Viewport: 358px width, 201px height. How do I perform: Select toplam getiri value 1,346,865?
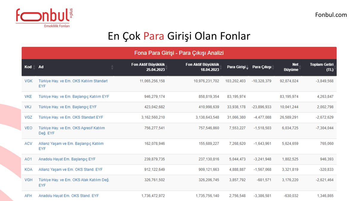[x=325, y=196]
